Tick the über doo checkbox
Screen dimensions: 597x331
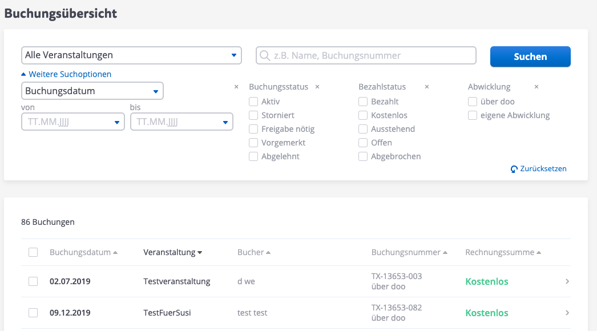[473, 102]
